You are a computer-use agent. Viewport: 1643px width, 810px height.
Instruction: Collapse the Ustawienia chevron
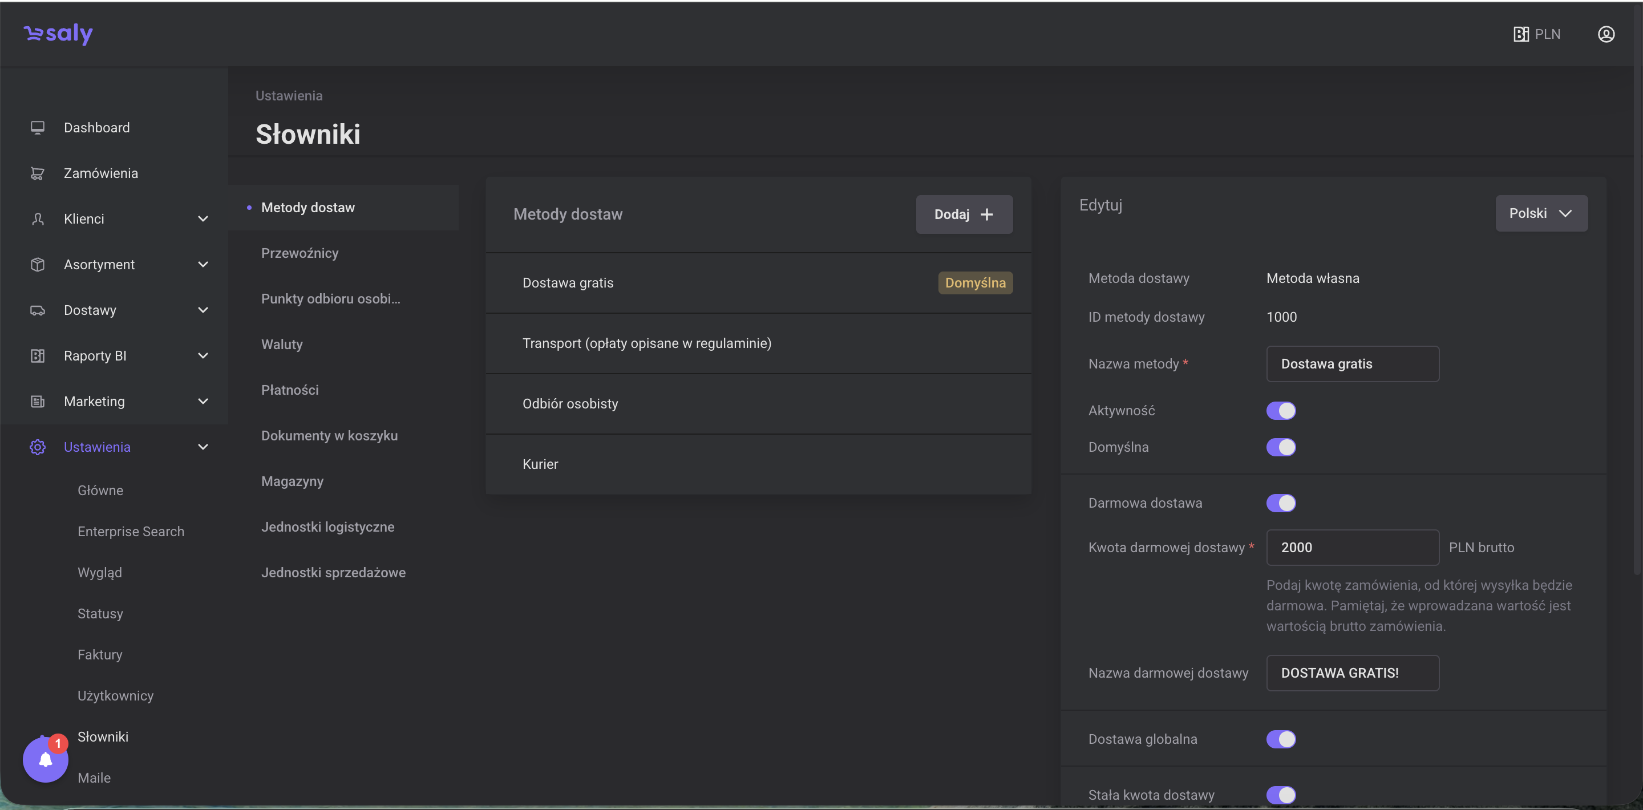tap(203, 447)
